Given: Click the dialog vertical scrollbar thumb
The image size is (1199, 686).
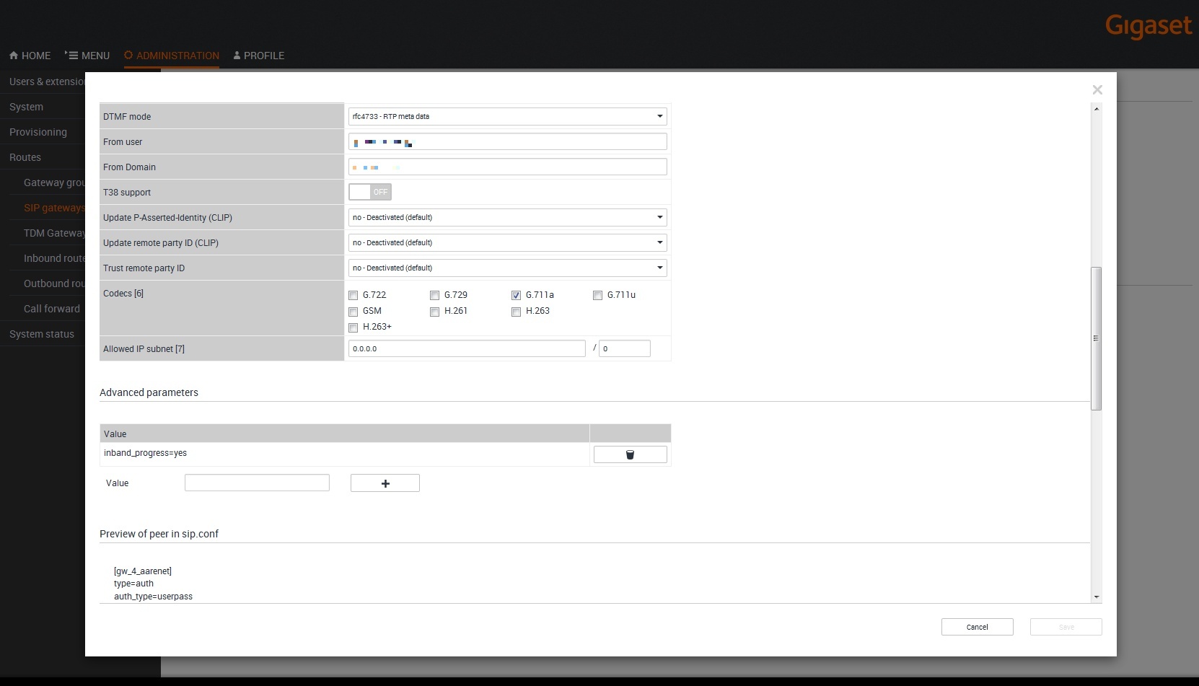Looking at the screenshot, I should point(1097,338).
